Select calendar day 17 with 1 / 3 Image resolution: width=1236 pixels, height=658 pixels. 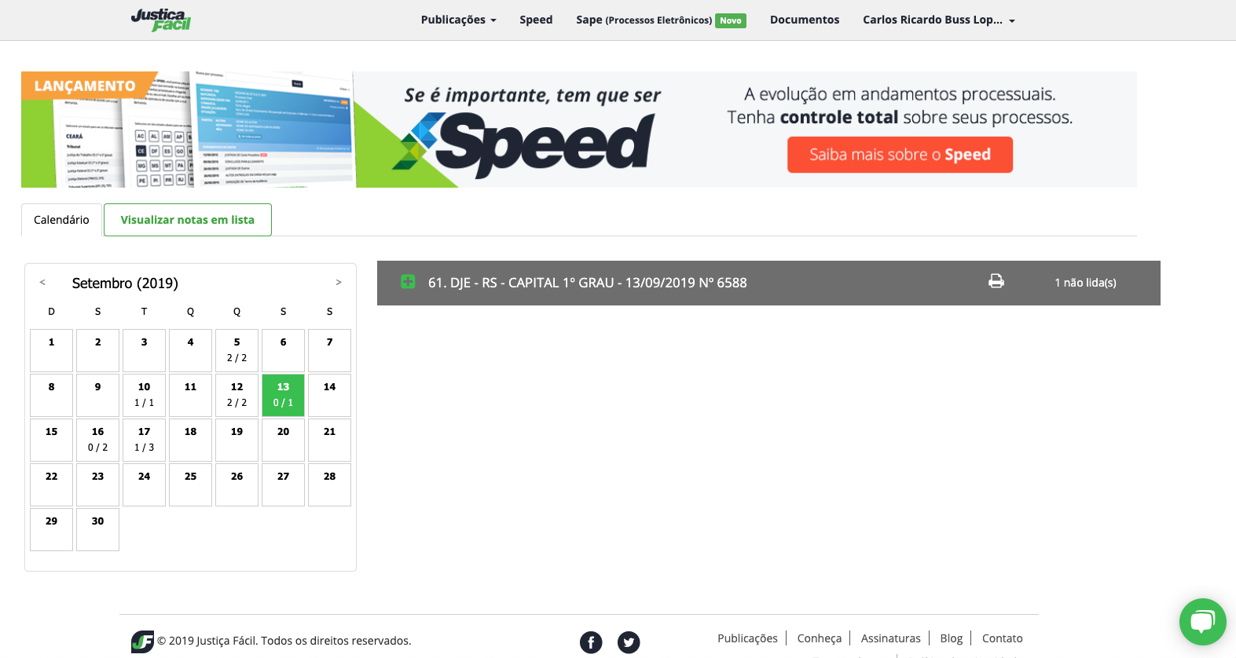144,440
